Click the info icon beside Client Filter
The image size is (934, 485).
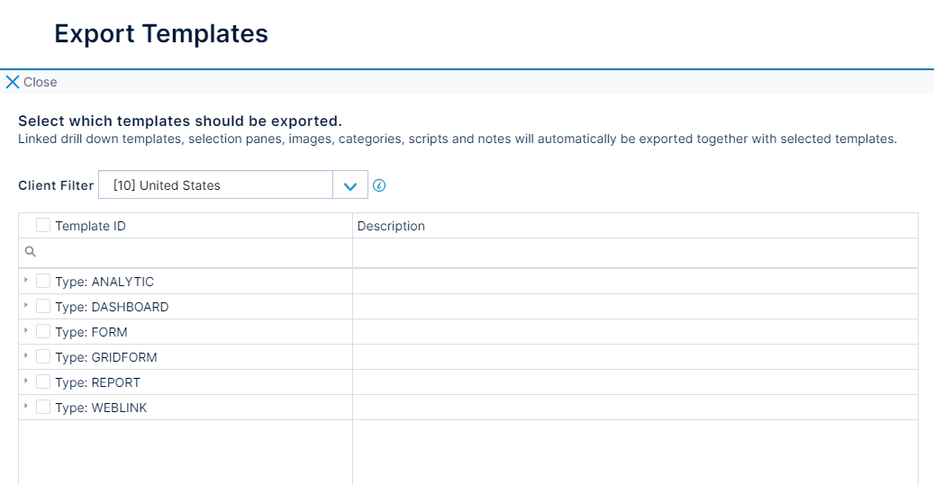coord(379,185)
